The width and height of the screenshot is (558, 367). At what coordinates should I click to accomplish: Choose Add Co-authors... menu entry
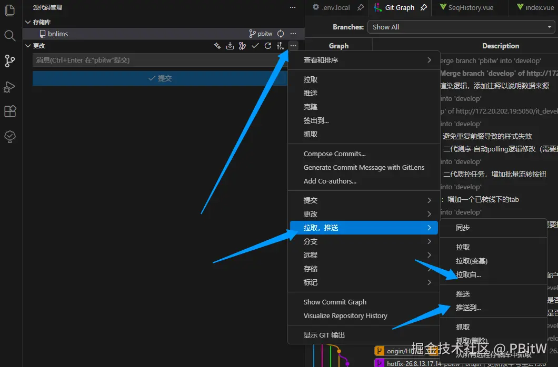tap(364, 181)
